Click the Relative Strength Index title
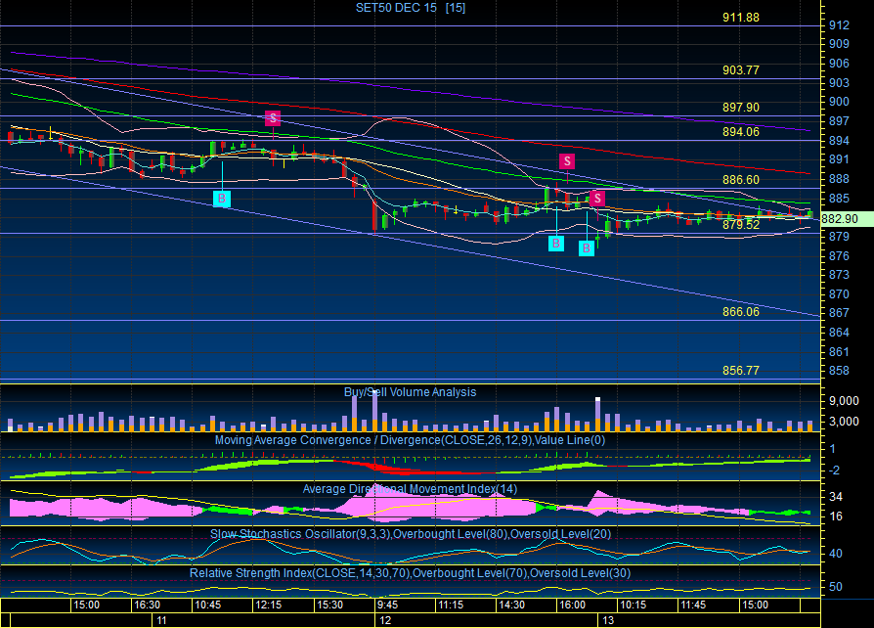The height and width of the screenshot is (628, 874). [x=411, y=573]
